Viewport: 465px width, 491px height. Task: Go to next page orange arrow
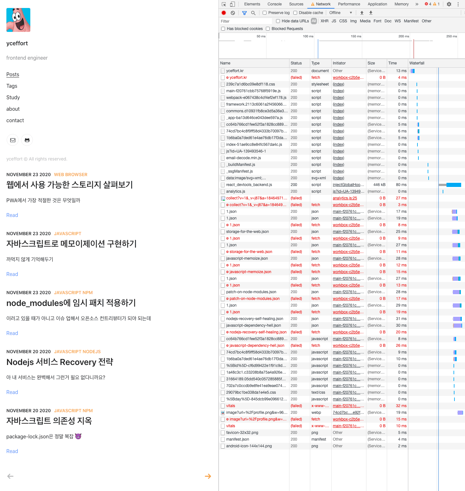click(x=208, y=476)
